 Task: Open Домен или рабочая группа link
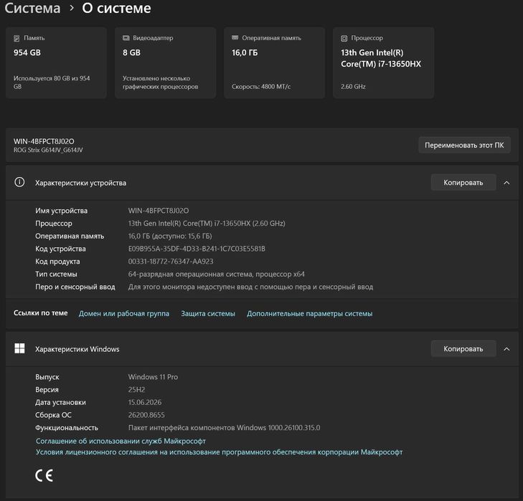coord(123,314)
